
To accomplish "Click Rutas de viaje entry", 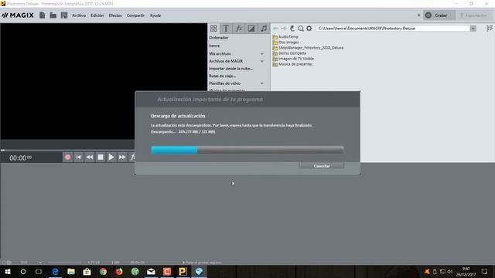I will point(222,76).
